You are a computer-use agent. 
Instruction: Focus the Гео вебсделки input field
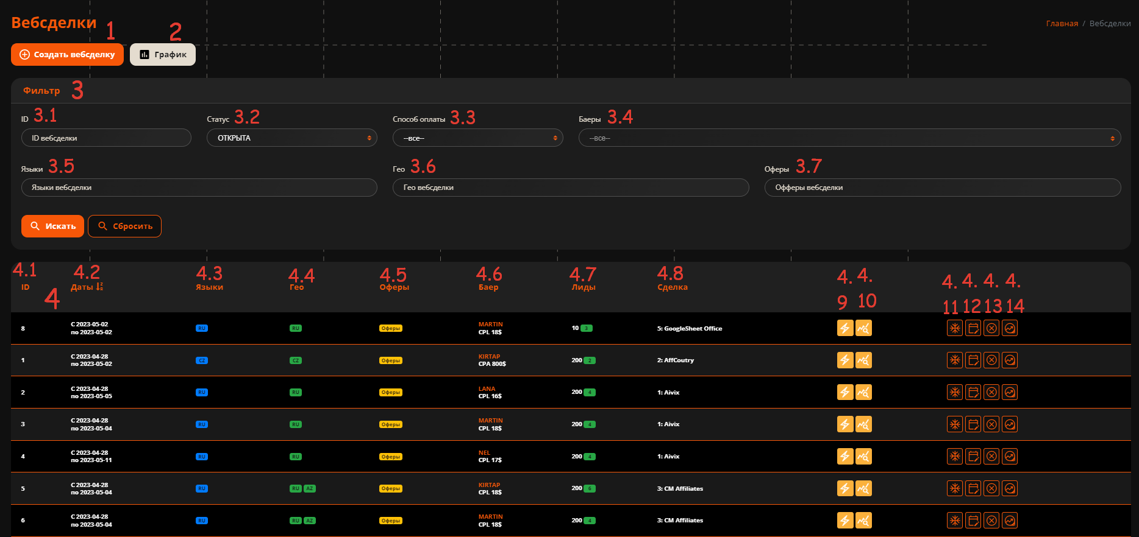click(571, 188)
